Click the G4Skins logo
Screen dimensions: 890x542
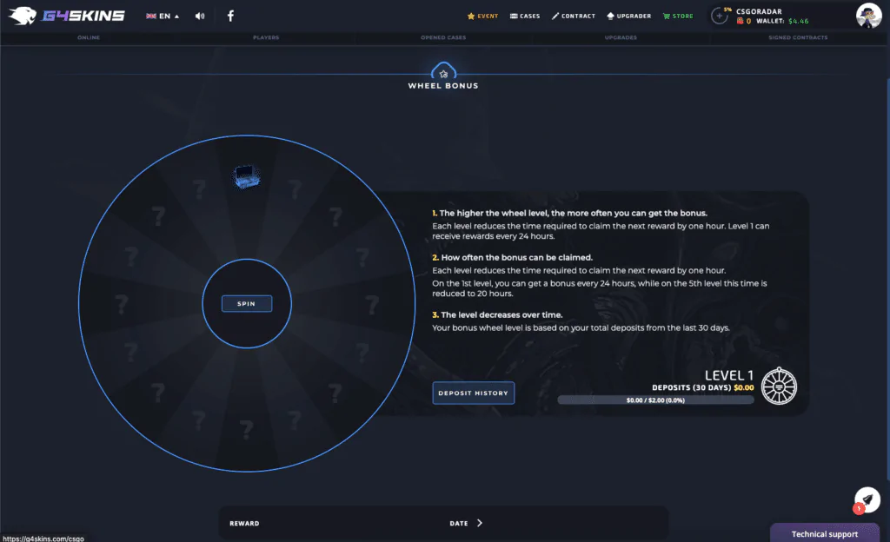pos(69,16)
